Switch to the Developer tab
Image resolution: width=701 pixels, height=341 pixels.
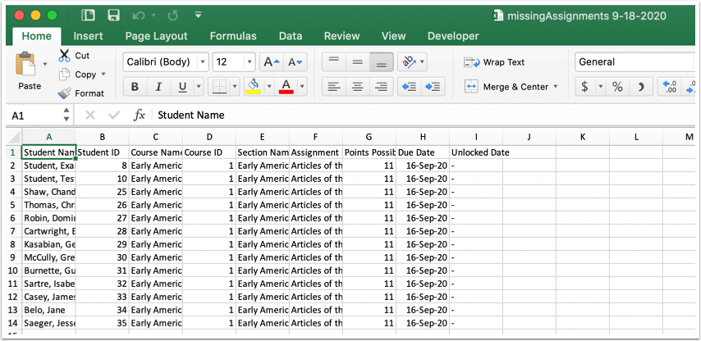pos(453,36)
